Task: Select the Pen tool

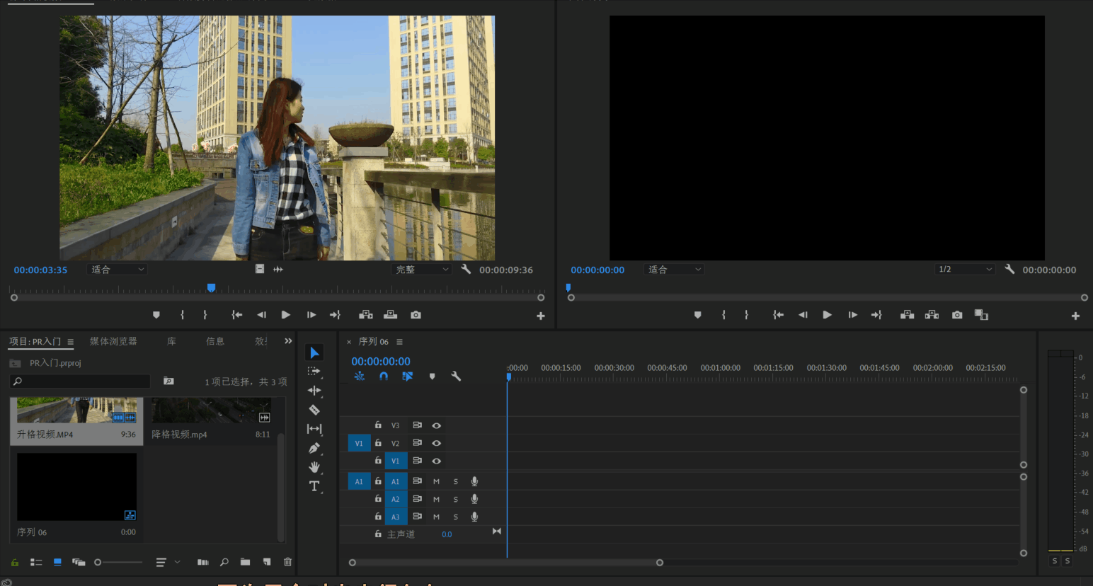Action: 314,448
